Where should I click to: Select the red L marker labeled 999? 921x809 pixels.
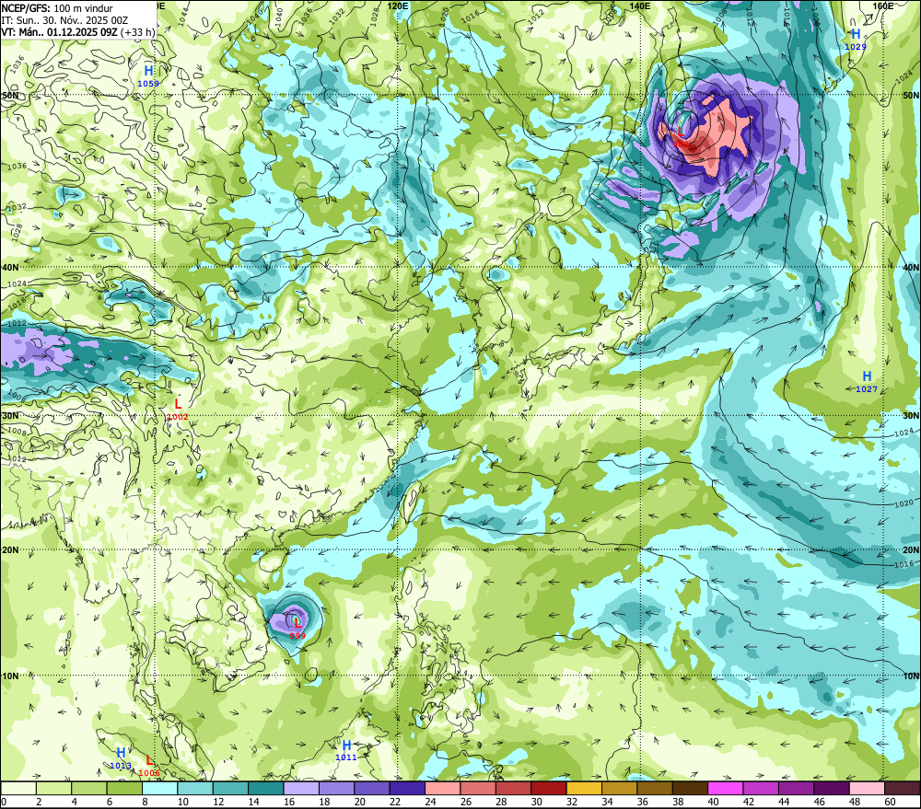pos(297,623)
